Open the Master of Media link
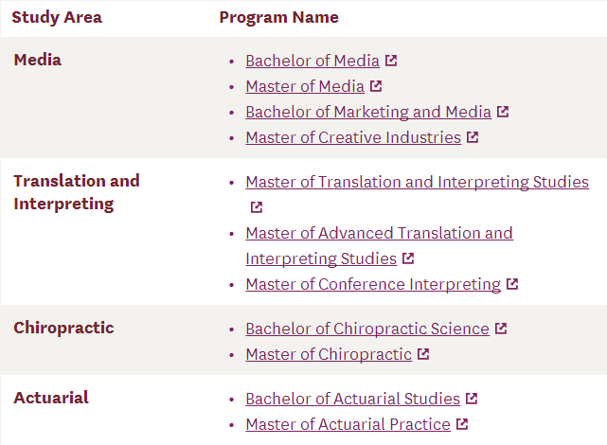 [x=305, y=86]
